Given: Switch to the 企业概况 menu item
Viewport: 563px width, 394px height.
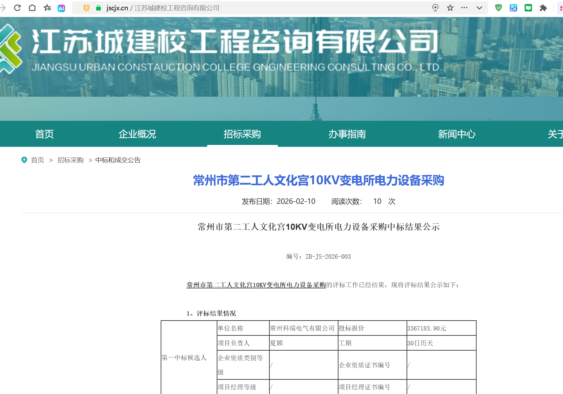Looking at the screenshot, I should click(x=137, y=134).
